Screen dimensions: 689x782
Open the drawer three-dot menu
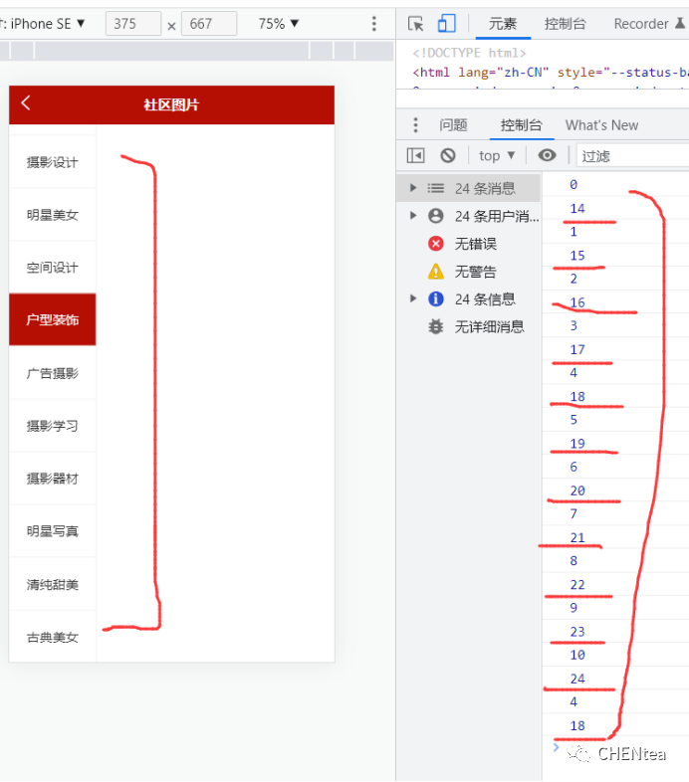415,125
